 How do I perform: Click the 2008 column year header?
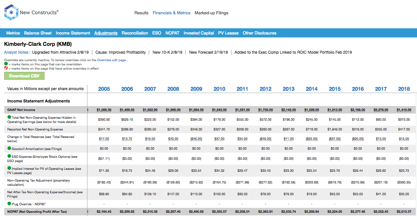pyautogui.click(x=173, y=89)
